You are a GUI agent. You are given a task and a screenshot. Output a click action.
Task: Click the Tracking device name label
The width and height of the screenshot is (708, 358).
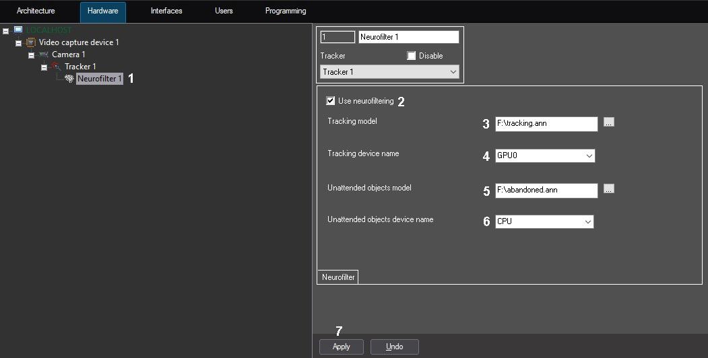pos(364,153)
